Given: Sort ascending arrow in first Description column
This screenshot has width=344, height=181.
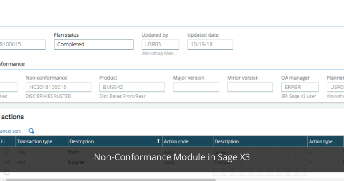Looking at the screenshot, I should 158,141.
